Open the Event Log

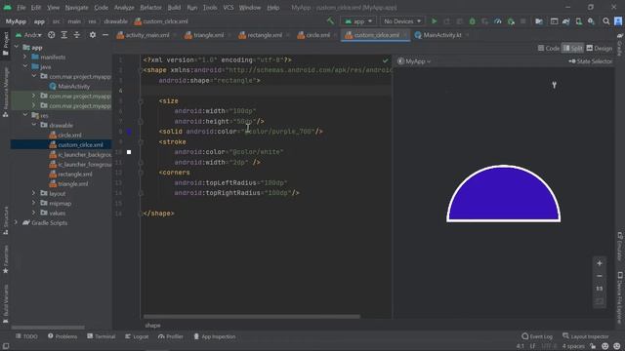[x=537, y=336]
